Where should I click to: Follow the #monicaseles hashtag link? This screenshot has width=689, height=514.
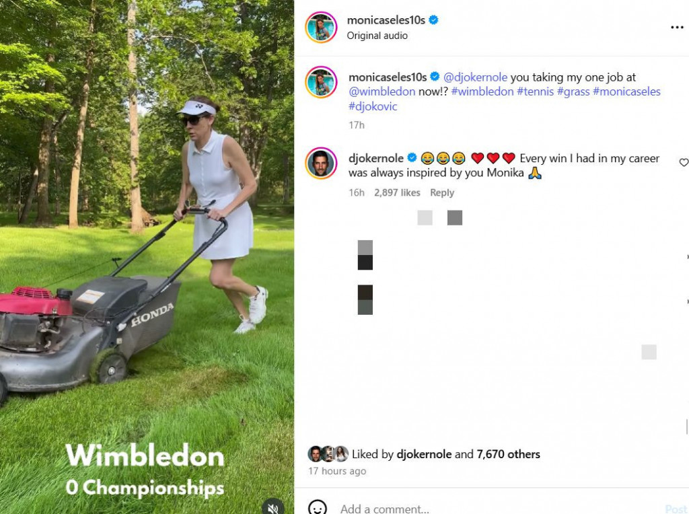626,91
